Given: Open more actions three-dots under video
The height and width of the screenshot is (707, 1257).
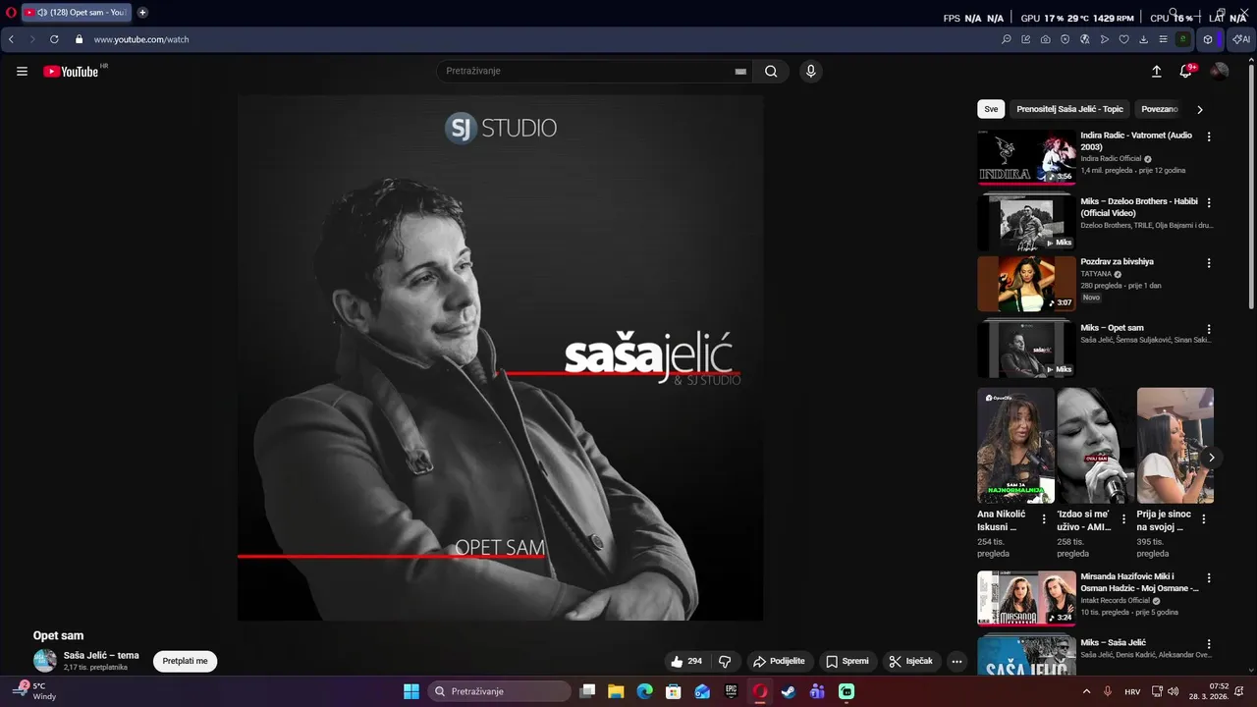Looking at the screenshot, I should tap(956, 661).
